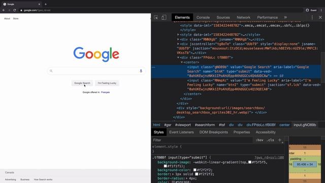Select #searchform in the breadcrumb trail
325x183 pixels.
(x=205, y=125)
